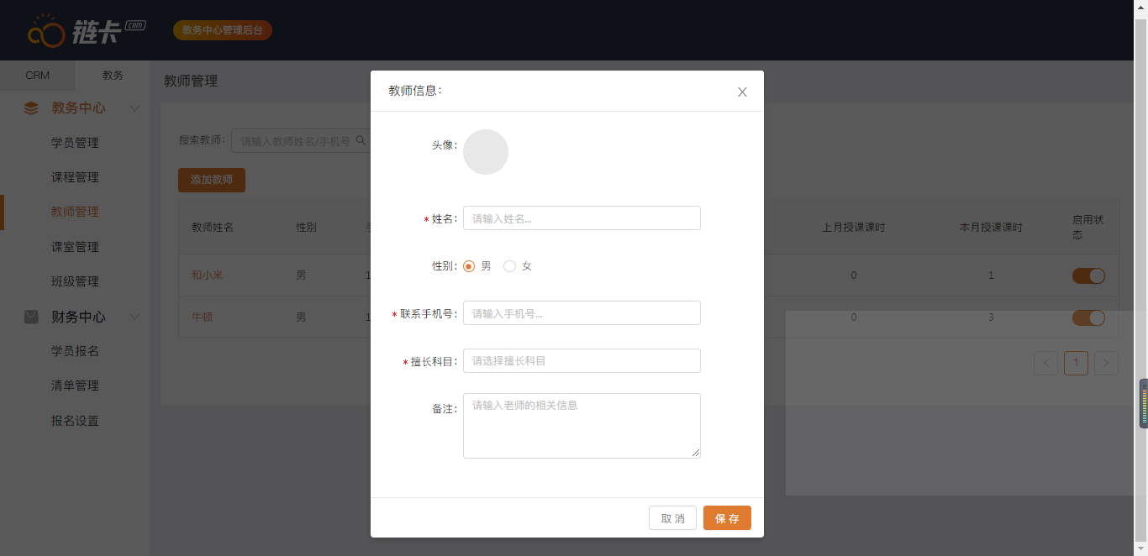Click the 链卡 CRM logo
Image resolution: width=1148 pixels, height=556 pixels.
tap(87, 30)
